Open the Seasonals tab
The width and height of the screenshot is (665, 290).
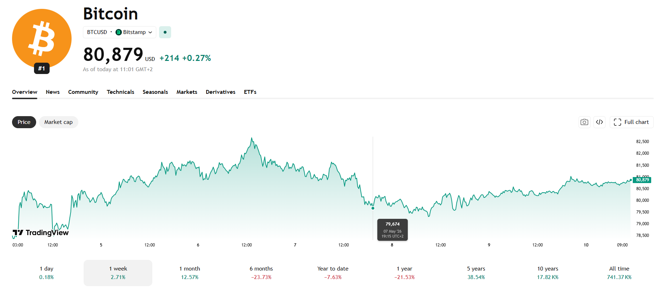(x=155, y=92)
